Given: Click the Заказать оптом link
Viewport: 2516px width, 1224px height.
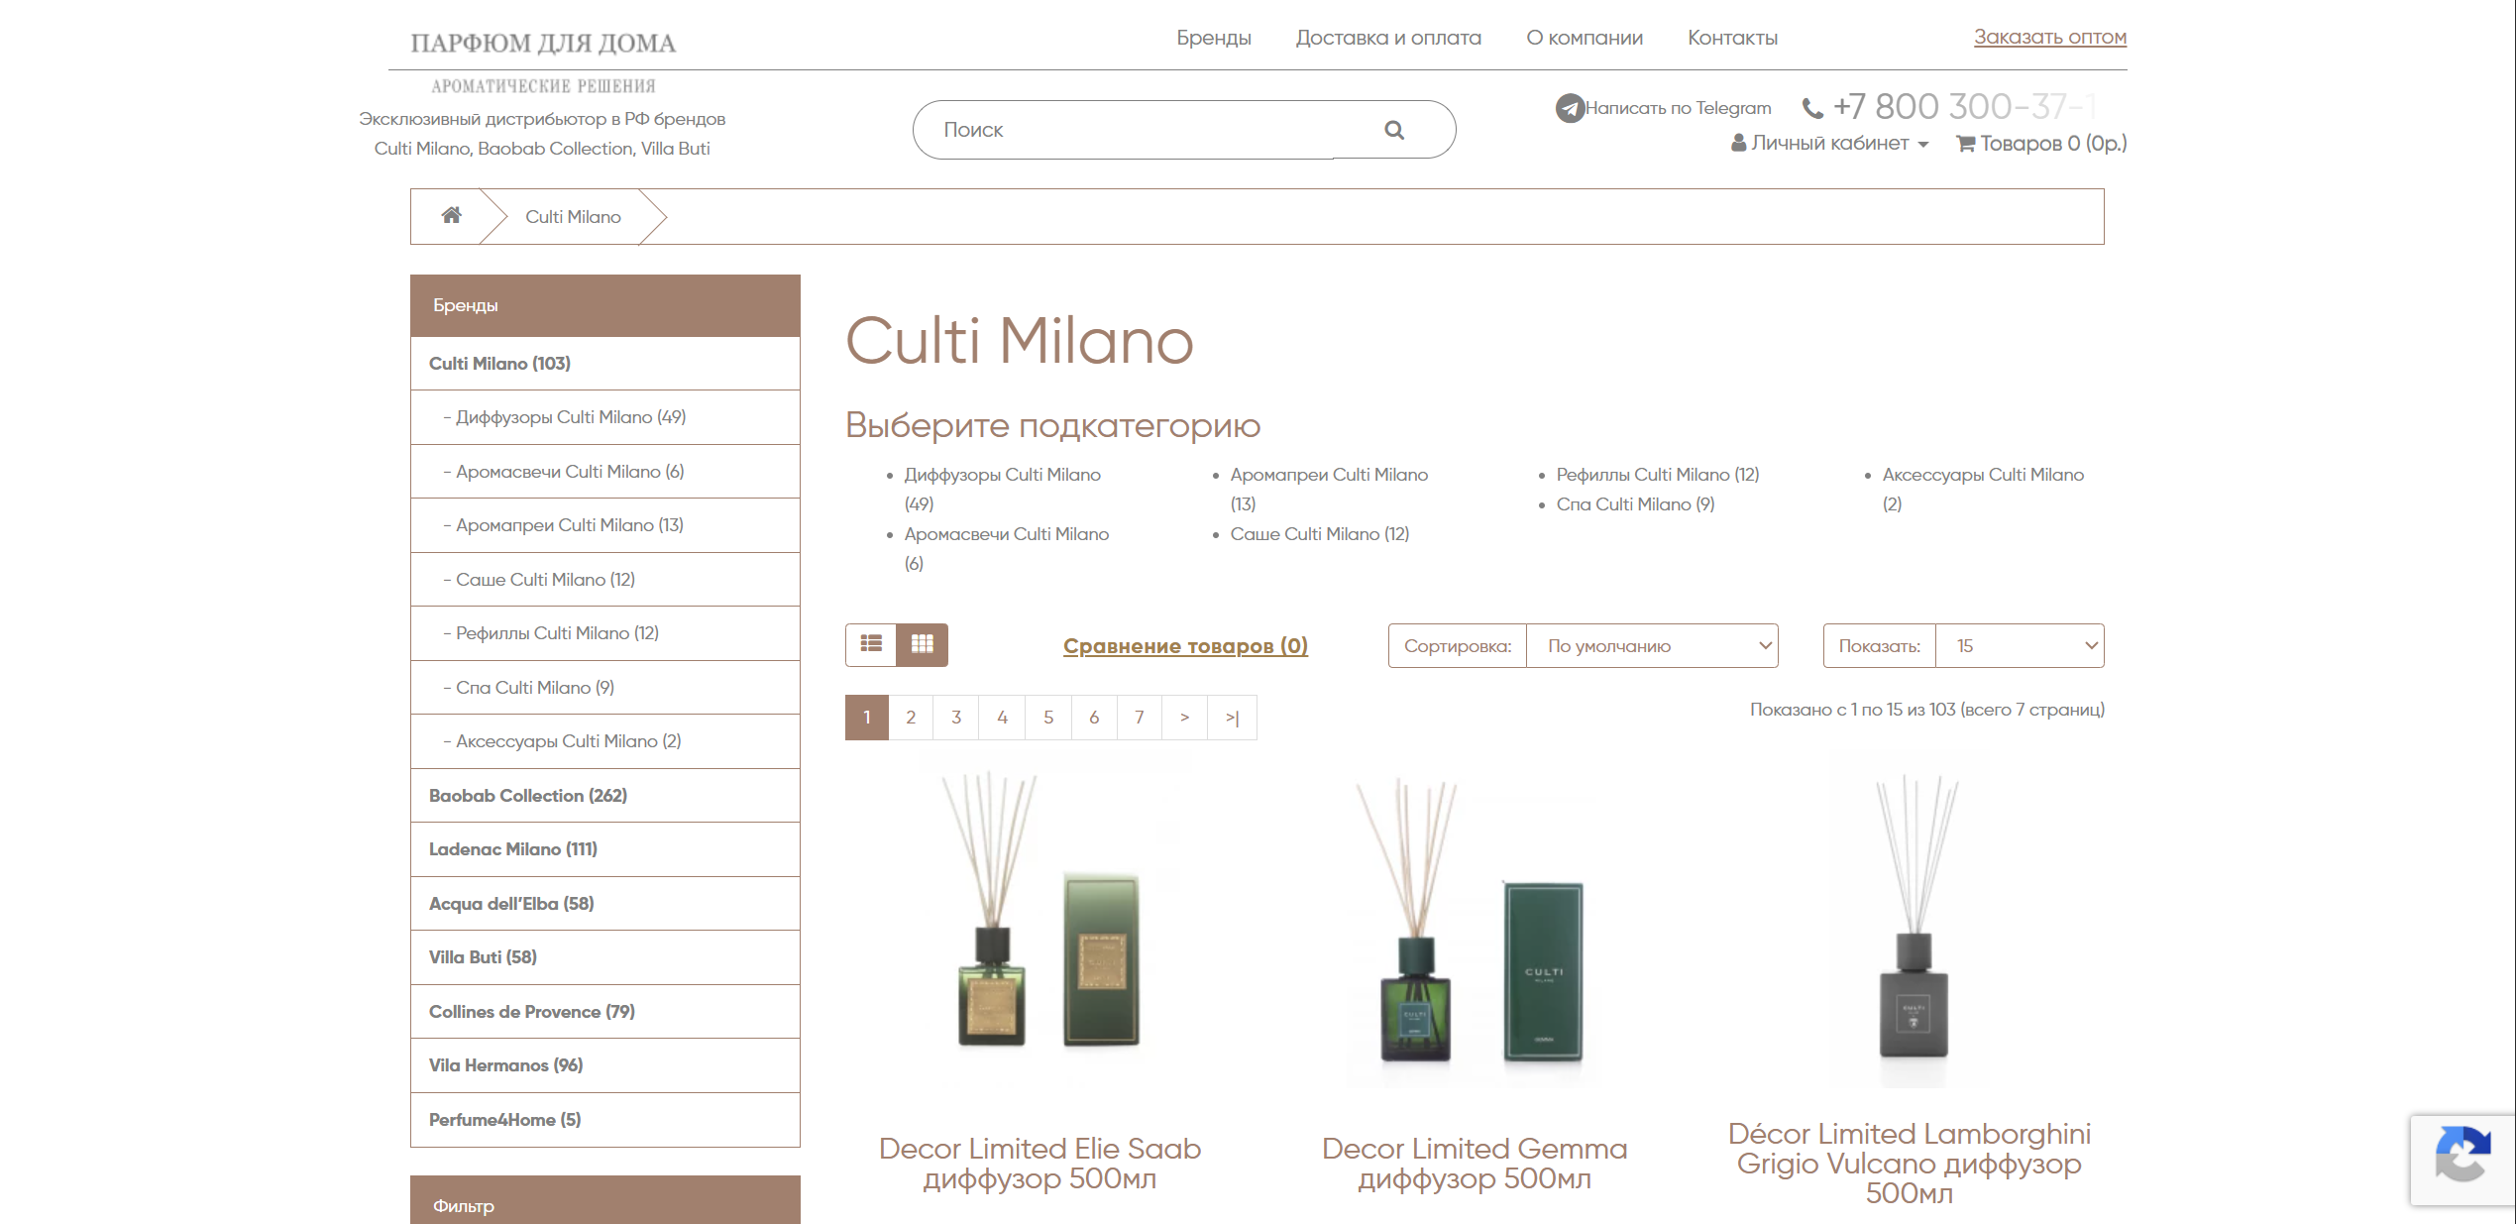Looking at the screenshot, I should (2049, 37).
